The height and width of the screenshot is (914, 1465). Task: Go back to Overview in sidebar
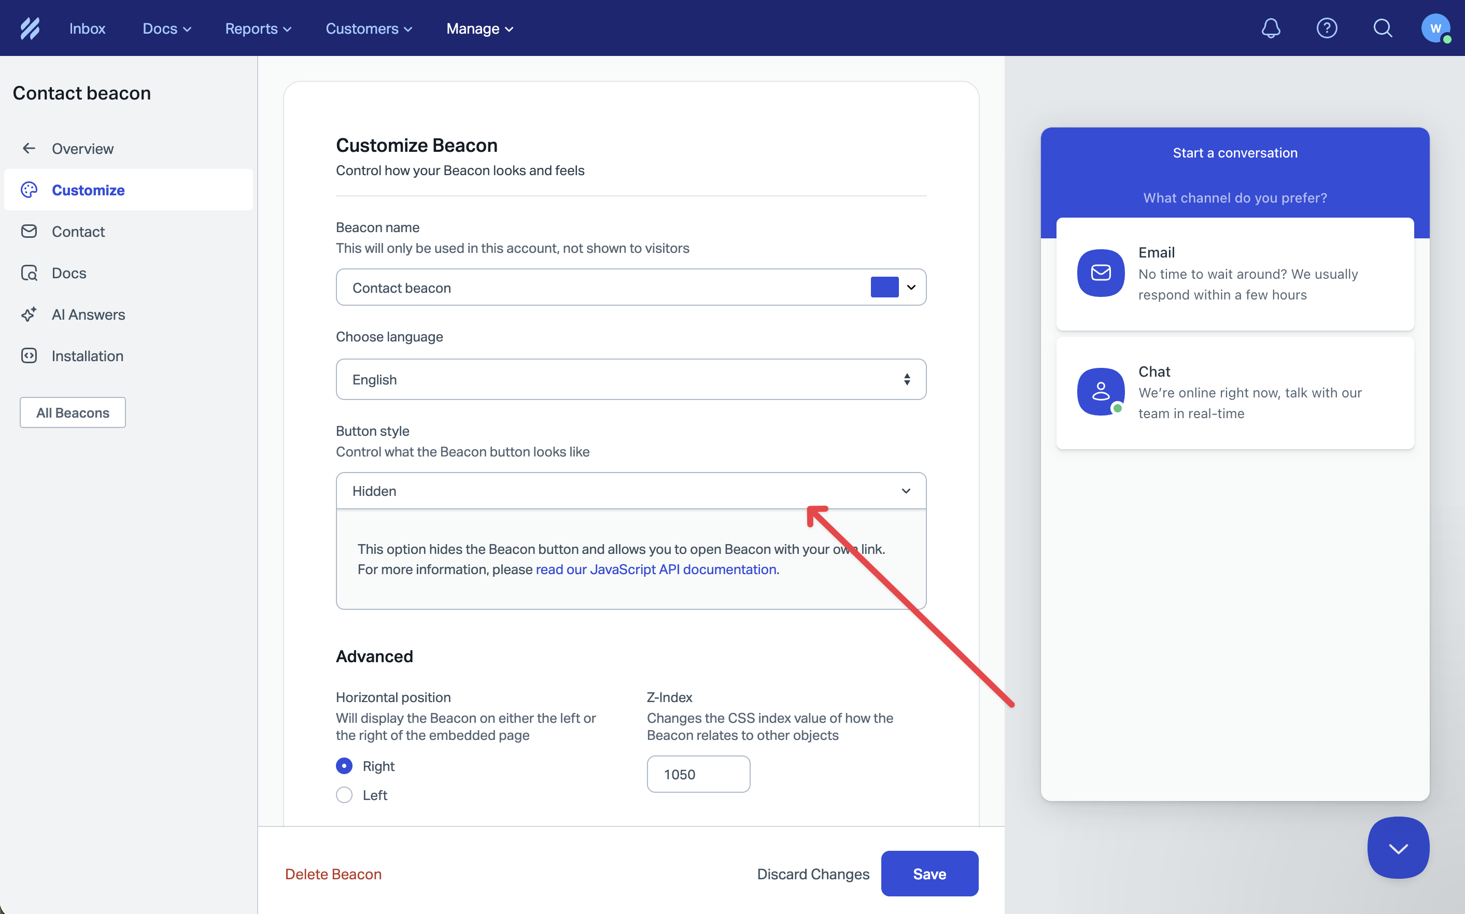coord(82,149)
